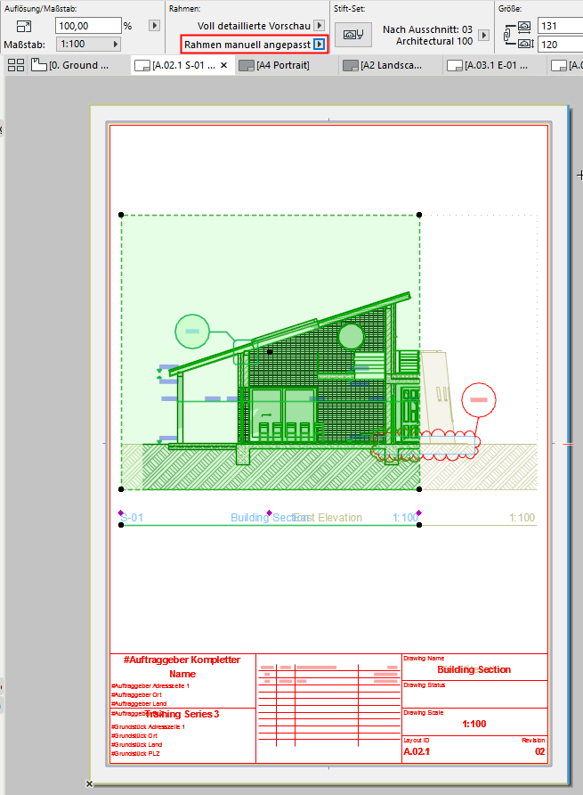Click the width size icon next to 131
The image size is (583, 795).
click(524, 26)
